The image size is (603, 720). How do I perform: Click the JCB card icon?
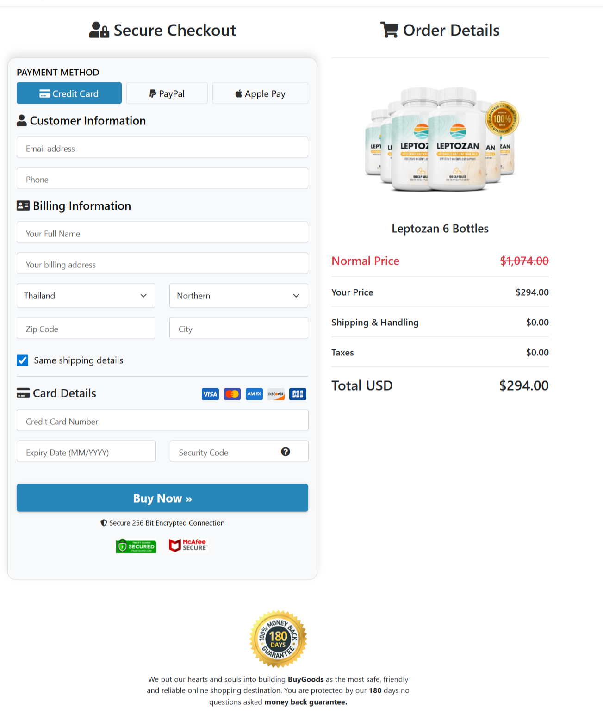298,394
